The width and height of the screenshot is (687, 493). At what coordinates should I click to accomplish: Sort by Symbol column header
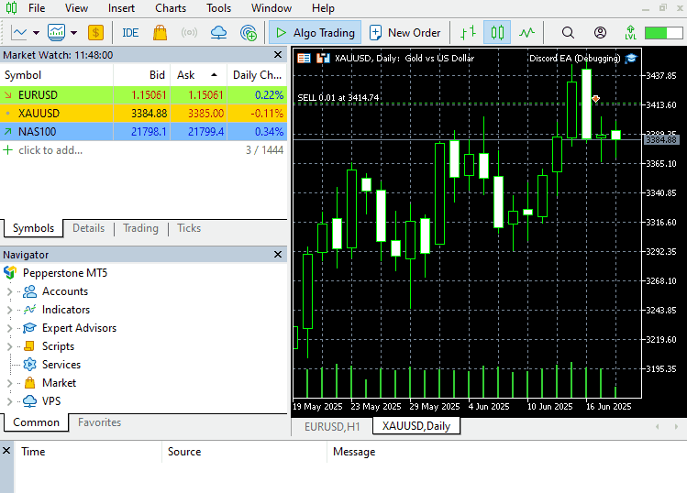point(57,75)
